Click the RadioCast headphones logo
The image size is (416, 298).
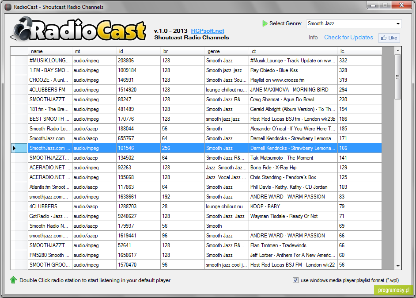tap(78, 29)
